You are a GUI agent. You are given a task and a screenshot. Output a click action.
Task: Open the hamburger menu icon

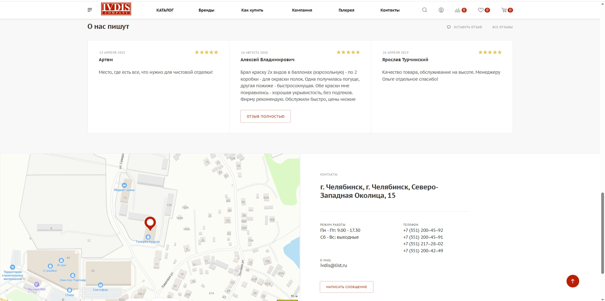click(x=90, y=10)
